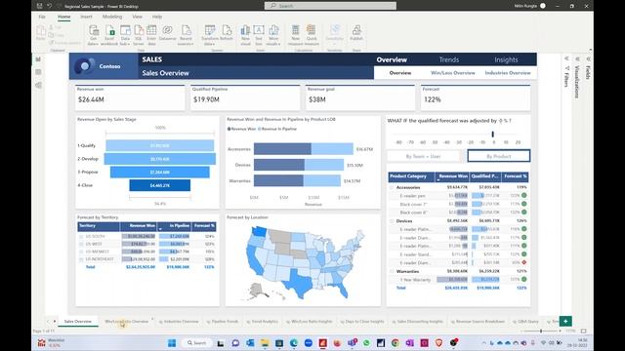Viewport: 625px width, 351px height.
Task: Click the what-if forecast slider handle
Action: pyautogui.click(x=492, y=135)
